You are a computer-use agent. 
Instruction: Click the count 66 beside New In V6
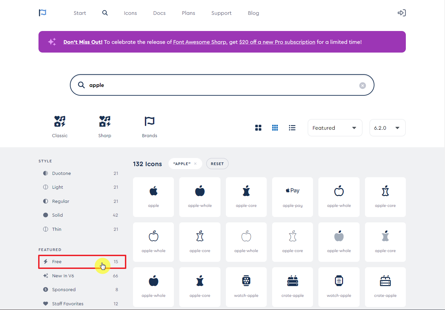click(x=115, y=276)
